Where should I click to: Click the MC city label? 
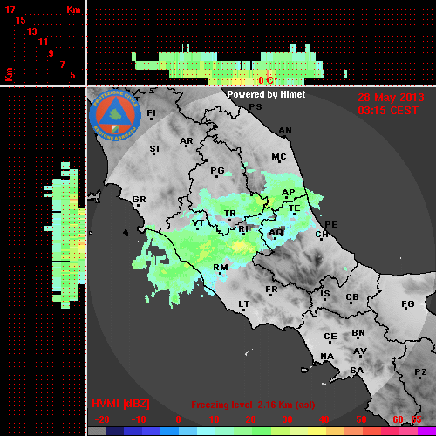279,158
